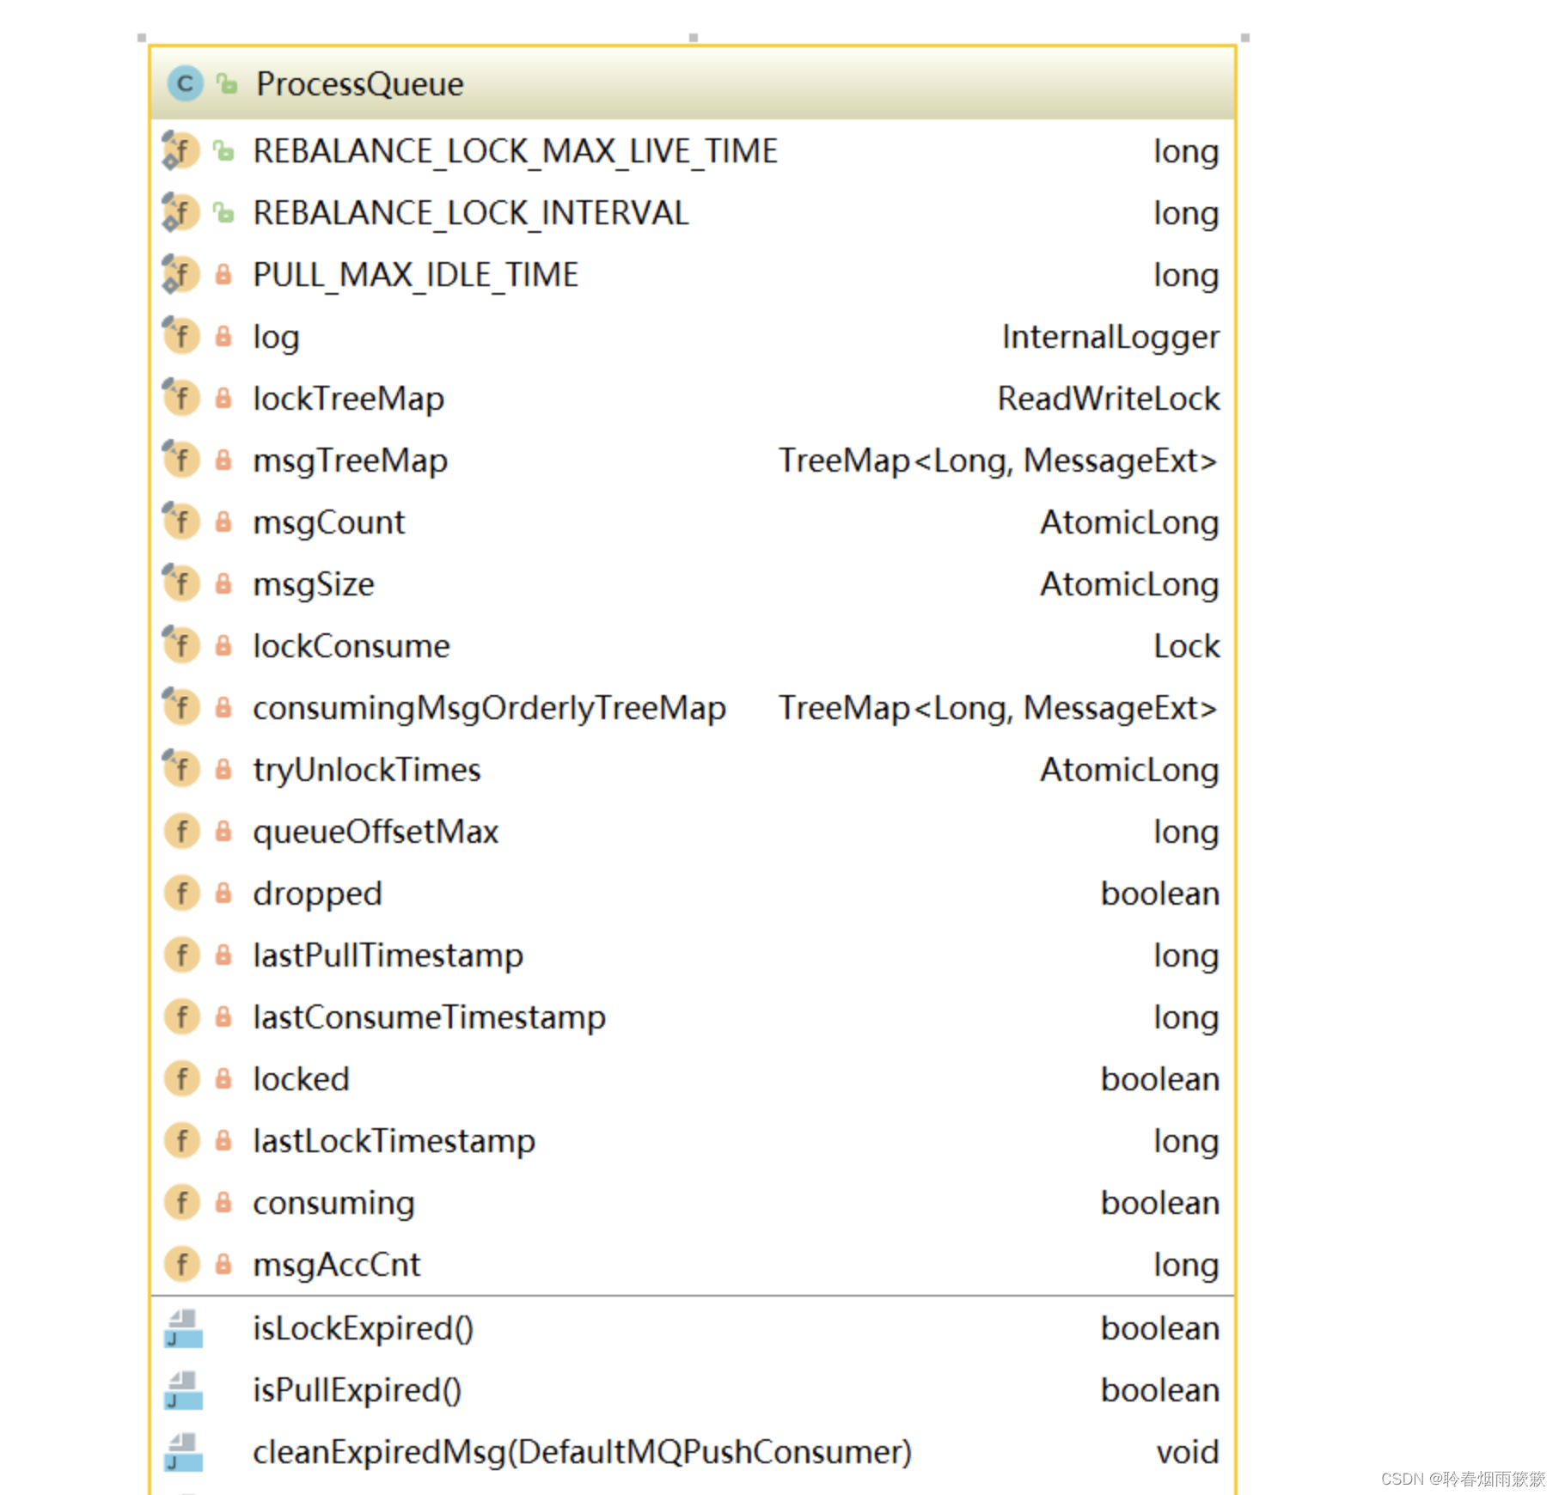This screenshot has width=1559, height=1495.
Task: Select the consuming field name
Action: (x=333, y=1204)
